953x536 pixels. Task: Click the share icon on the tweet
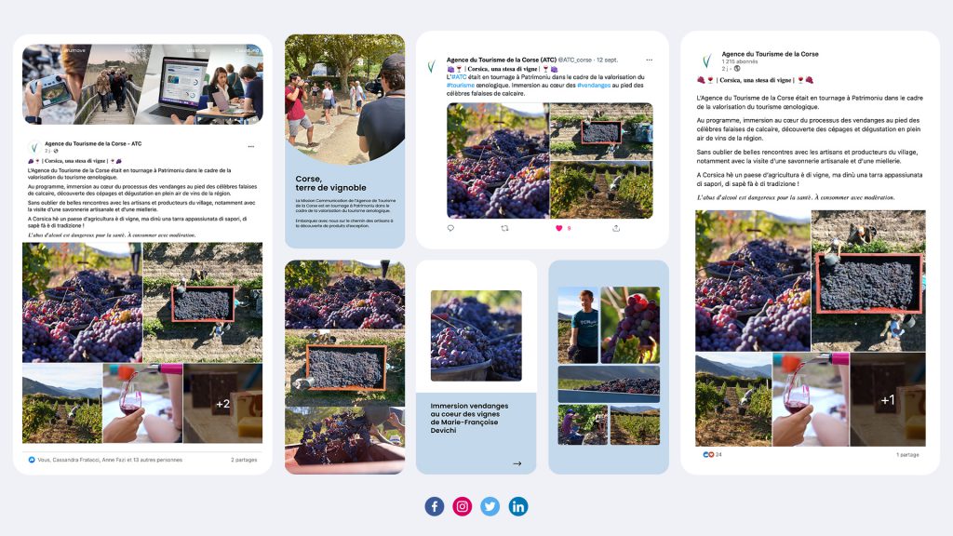coord(614,228)
